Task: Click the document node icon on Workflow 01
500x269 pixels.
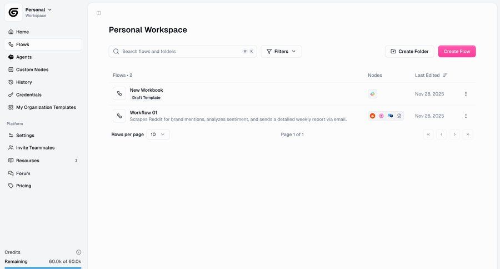Action: pyautogui.click(x=399, y=116)
